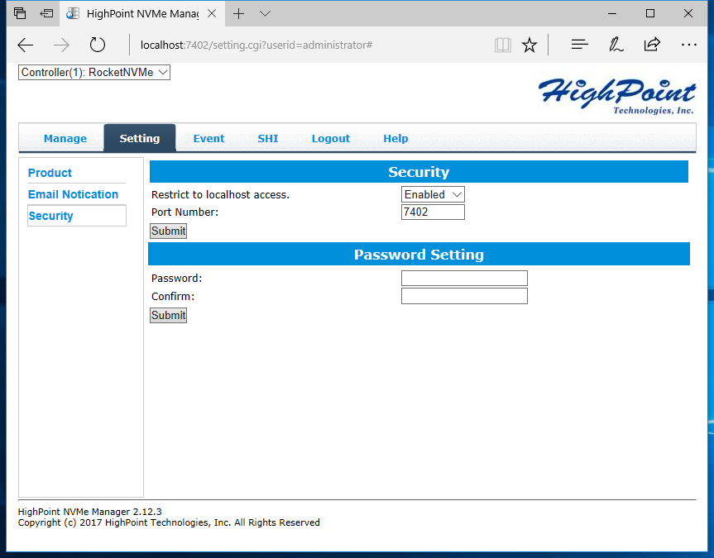Click the HighPoint Technologies logo

tap(616, 96)
